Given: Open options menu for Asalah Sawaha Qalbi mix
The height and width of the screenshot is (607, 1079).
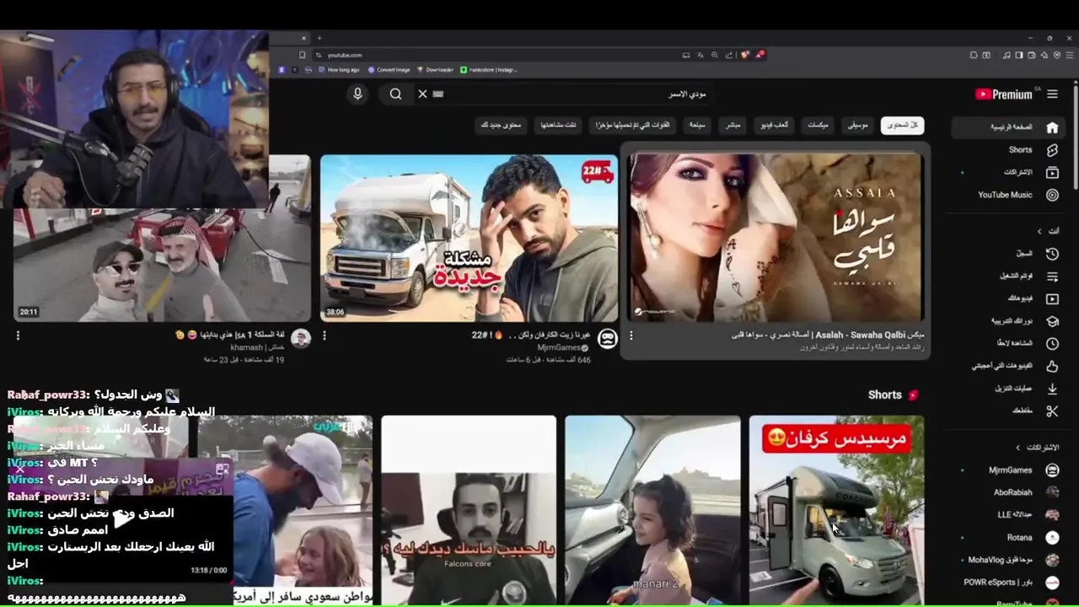Looking at the screenshot, I should click(x=631, y=336).
